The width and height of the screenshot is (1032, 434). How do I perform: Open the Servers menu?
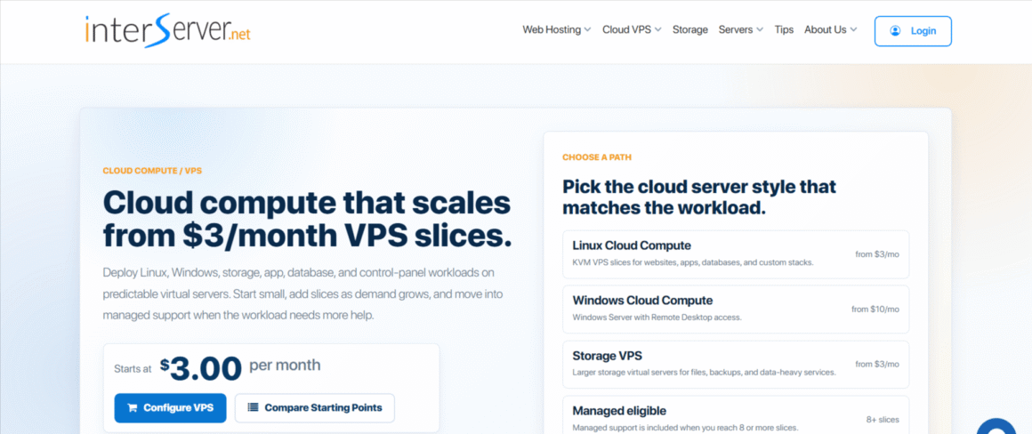tap(741, 29)
